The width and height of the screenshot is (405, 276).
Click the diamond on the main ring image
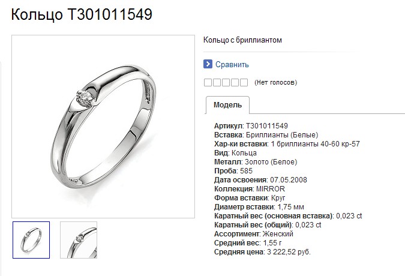(85, 98)
